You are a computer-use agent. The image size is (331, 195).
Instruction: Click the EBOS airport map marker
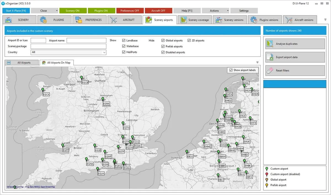point(187,152)
